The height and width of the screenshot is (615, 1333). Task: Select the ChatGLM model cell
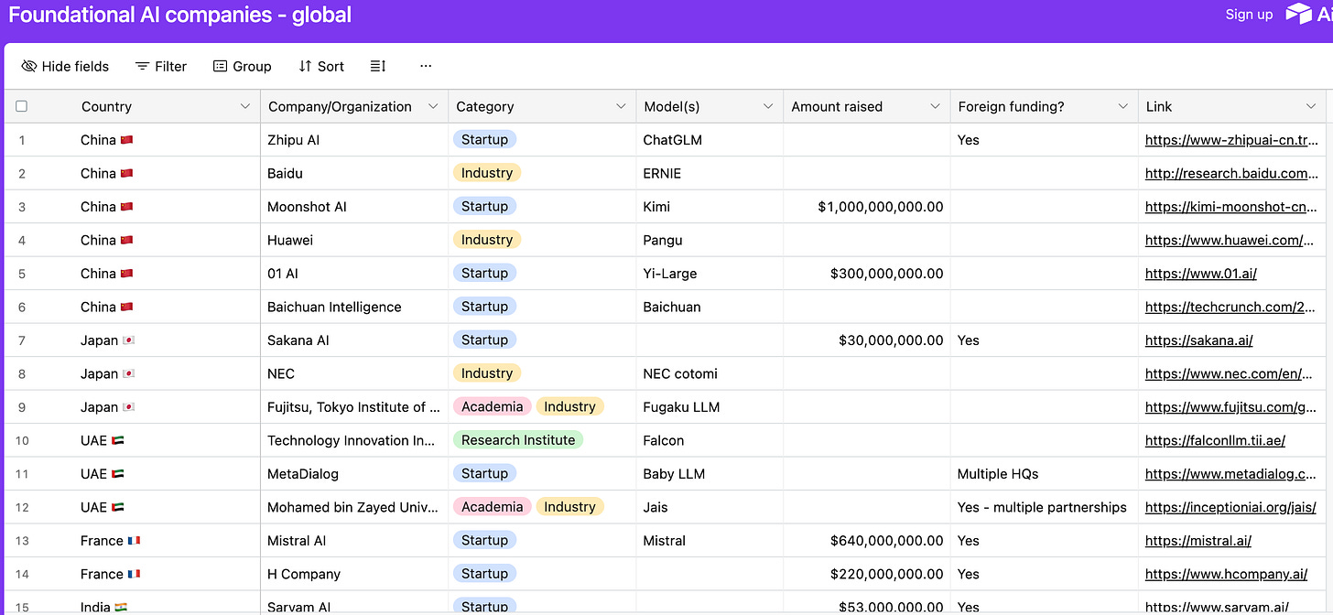tap(710, 140)
